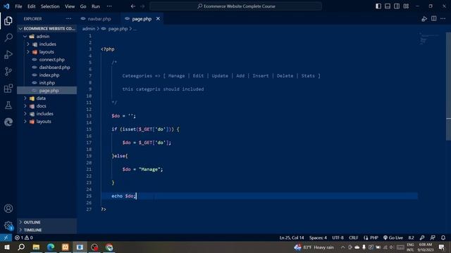Click the code minimap preview

point(429,39)
